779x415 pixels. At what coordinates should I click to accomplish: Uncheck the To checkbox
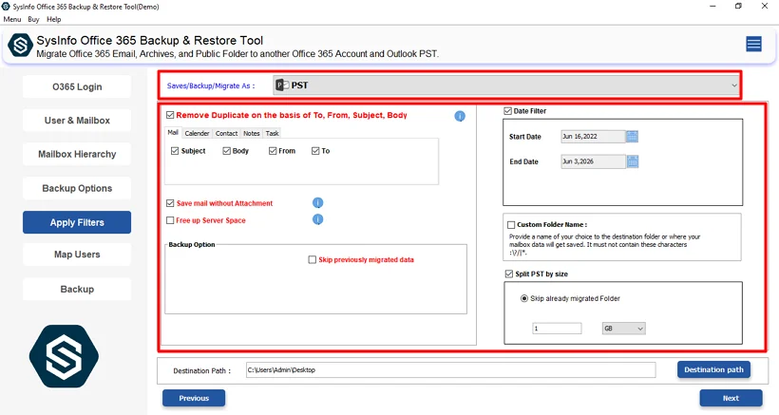315,151
